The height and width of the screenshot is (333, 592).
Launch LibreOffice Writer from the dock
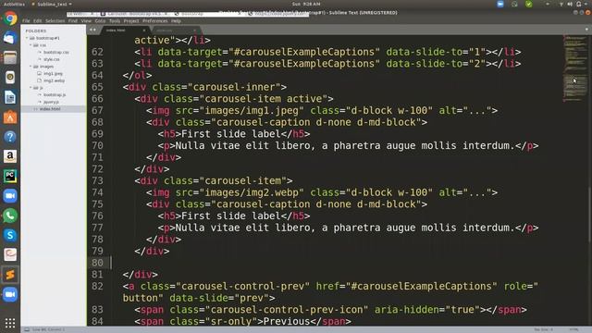tap(10, 97)
